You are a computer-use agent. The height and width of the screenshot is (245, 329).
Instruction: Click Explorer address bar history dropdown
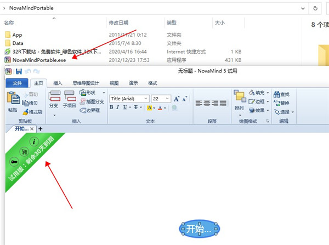(x=303, y=8)
